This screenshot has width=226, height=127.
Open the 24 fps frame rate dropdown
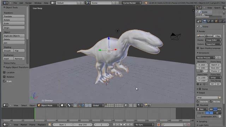[x=215, y=78]
